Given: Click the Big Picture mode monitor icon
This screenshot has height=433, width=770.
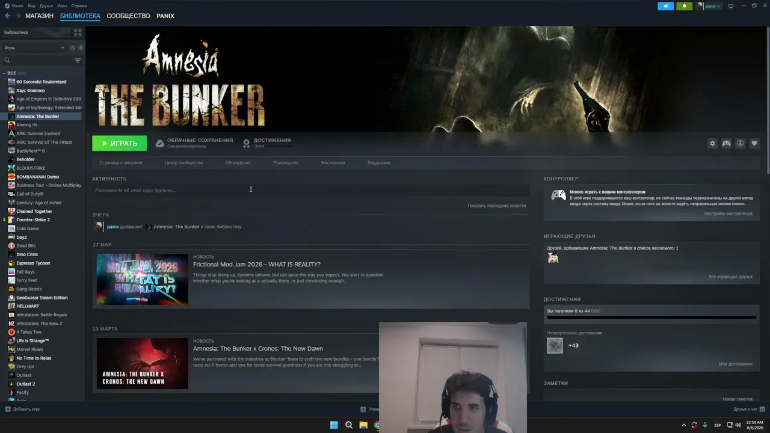Looking at the screenshot, I should pos(731,6).
